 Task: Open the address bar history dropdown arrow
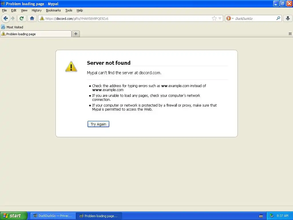[220, 18]
